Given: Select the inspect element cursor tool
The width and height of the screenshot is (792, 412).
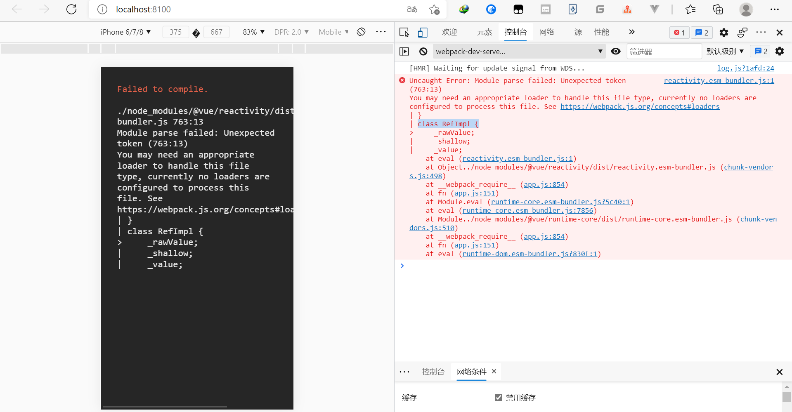Looking at the screenshot, I should [404, 32].
